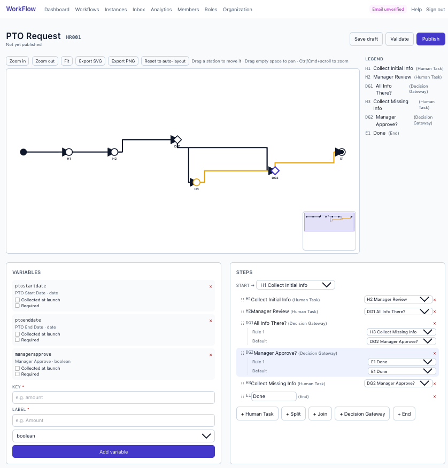448x468 pixels.
Task: Remove the DG2 Manager Approve? step
Action: click(435, 353)
